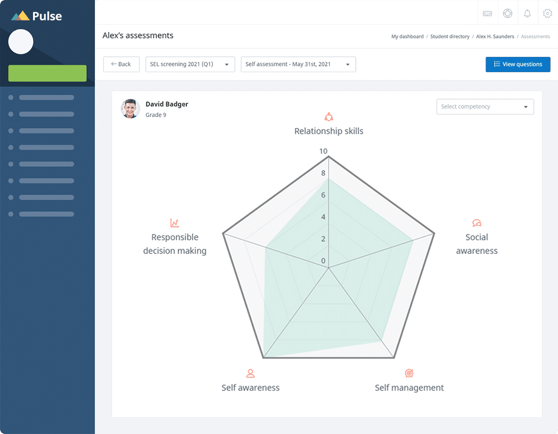Image resolution: width=558 pixels, height=434 pixels.
Task: Click the green sidebar button
Action: coord(47,73)
